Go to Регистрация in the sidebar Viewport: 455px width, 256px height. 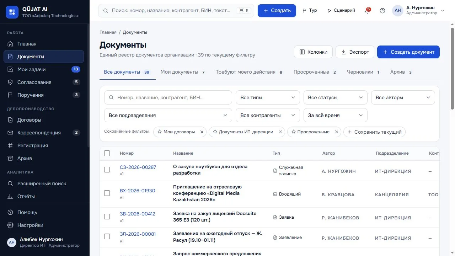point(44,145)
